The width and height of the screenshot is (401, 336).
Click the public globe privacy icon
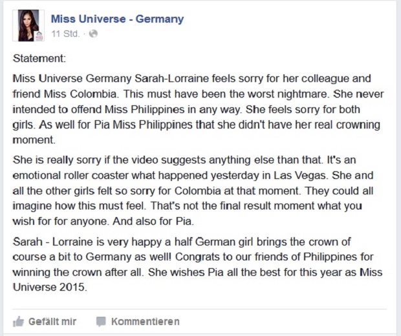(x=93, y=34)
